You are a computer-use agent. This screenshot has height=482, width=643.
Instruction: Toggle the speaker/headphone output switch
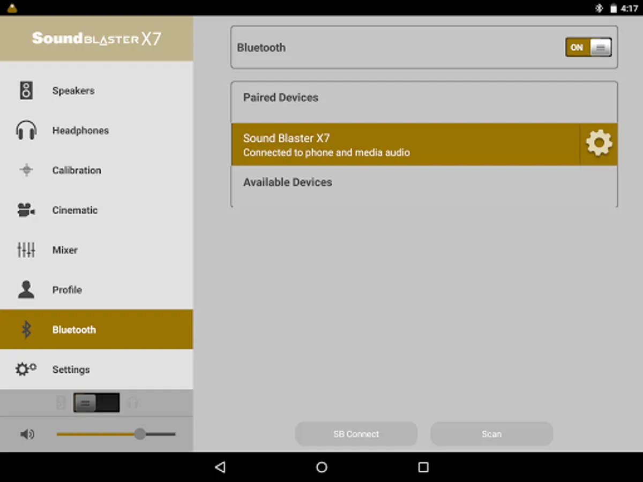click(x=96, y=403)
